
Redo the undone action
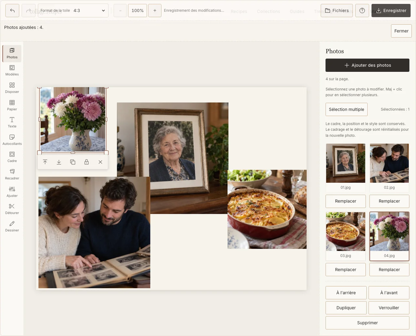(x=28, y=10)
